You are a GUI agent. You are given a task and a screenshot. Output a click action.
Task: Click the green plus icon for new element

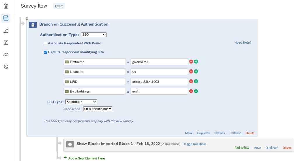(x=65, y=158)
